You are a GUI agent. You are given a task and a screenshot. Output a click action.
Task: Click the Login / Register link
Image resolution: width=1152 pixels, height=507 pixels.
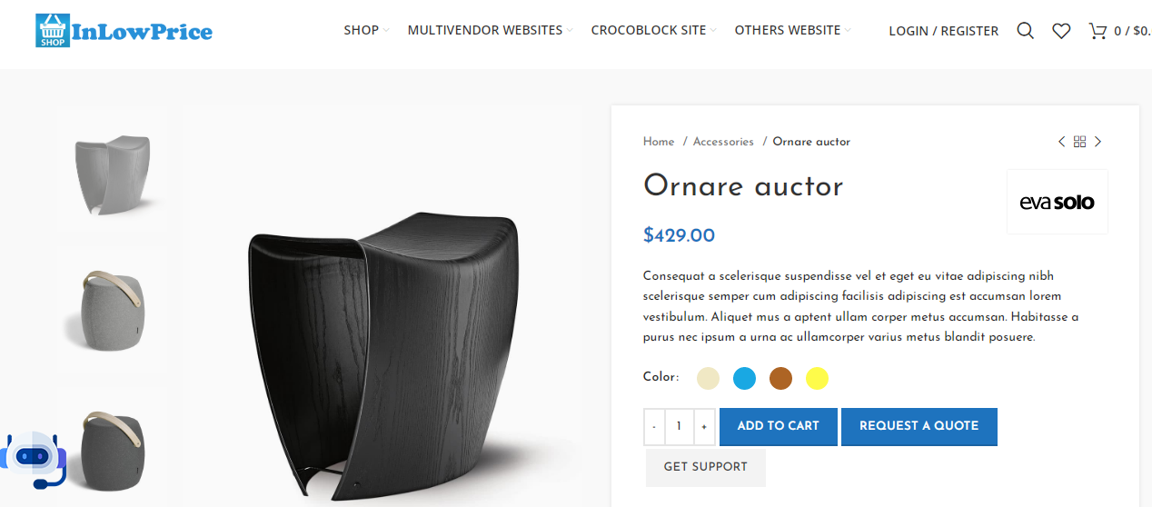pos(943,31)
